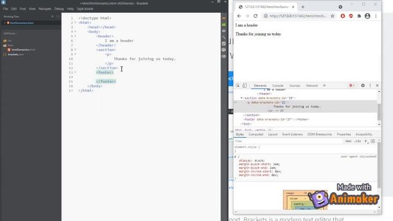Select htmlSemantics.html in Working Files
This screenshot has width=393, height=221.
click(21, 23)
